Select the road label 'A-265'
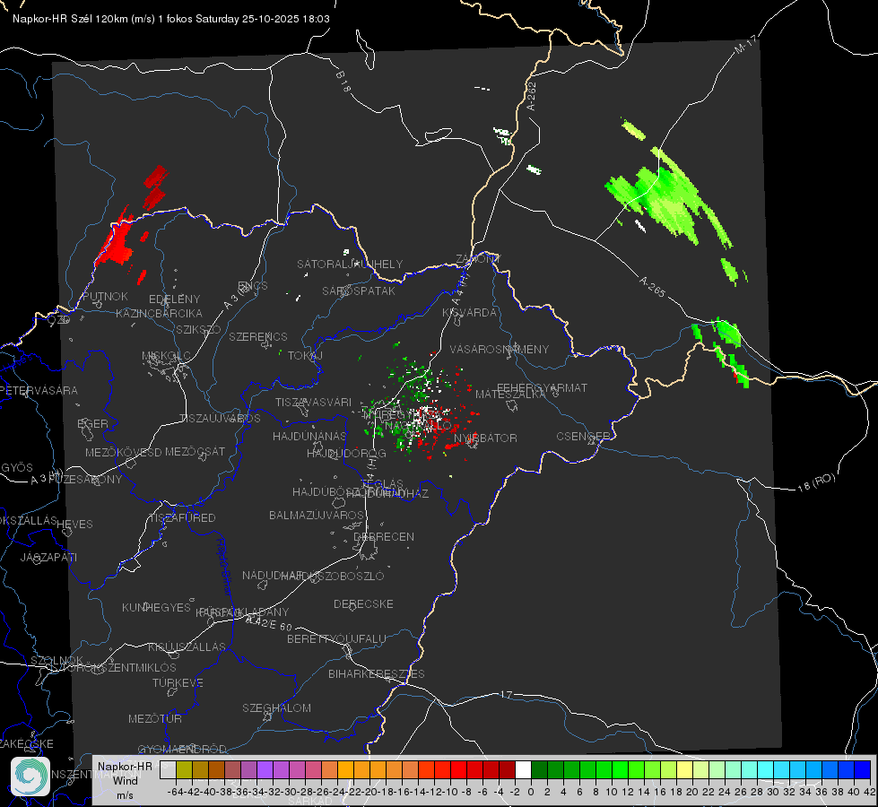This screenshot has height=807, width=878. [652, 286]
